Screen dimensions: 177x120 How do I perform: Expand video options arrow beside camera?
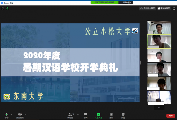point(25,114)
